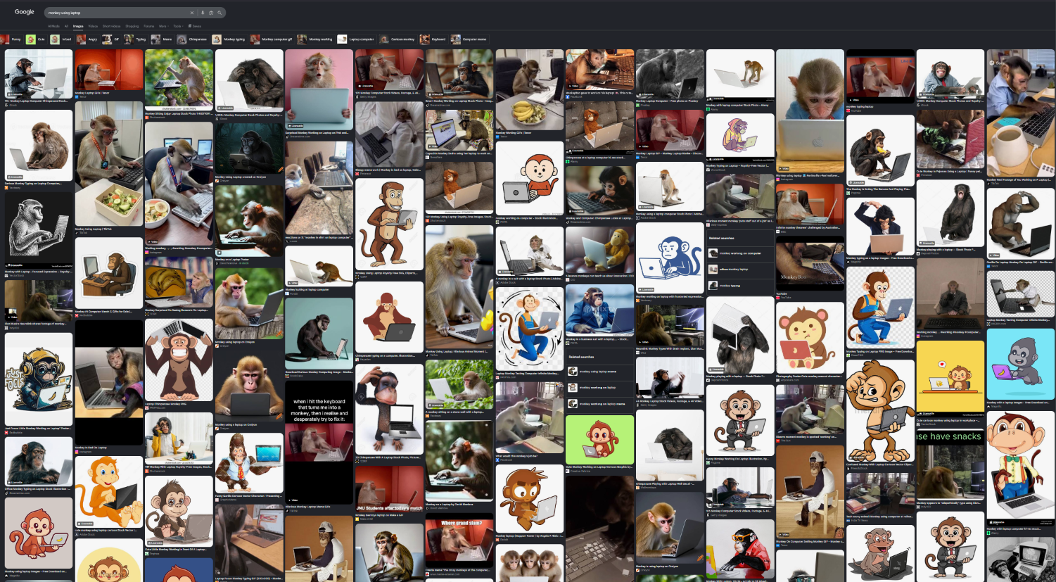
Task: Click the Google logo
Action: tap(25, 12)
